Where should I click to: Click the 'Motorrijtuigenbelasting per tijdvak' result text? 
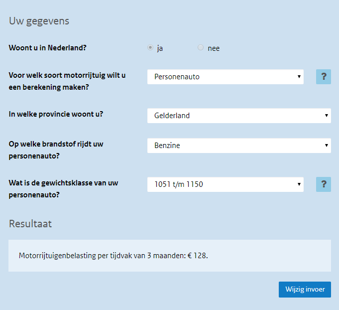[x=100, y=256]
